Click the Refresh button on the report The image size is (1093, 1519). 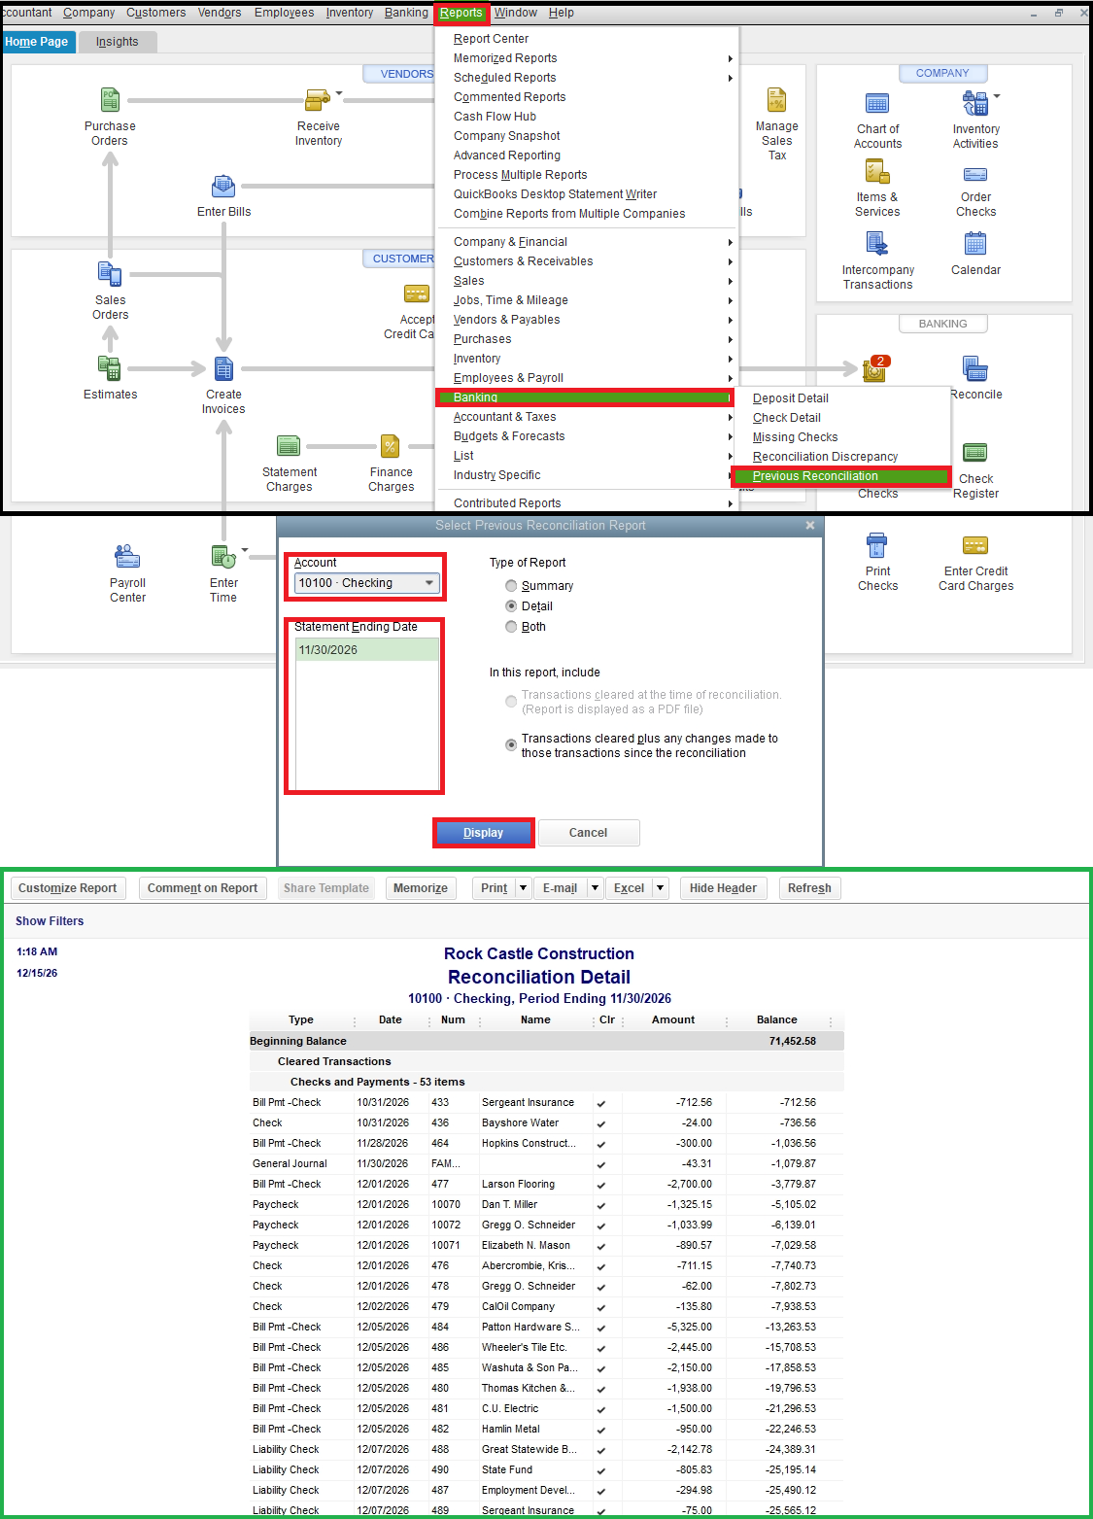coord(809,887)
